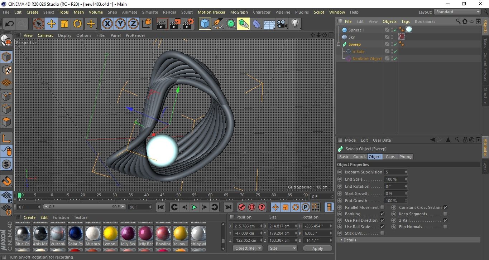The image size is (489, 260).
Task: Switch to the Caps tab
Action: [390, 157]
